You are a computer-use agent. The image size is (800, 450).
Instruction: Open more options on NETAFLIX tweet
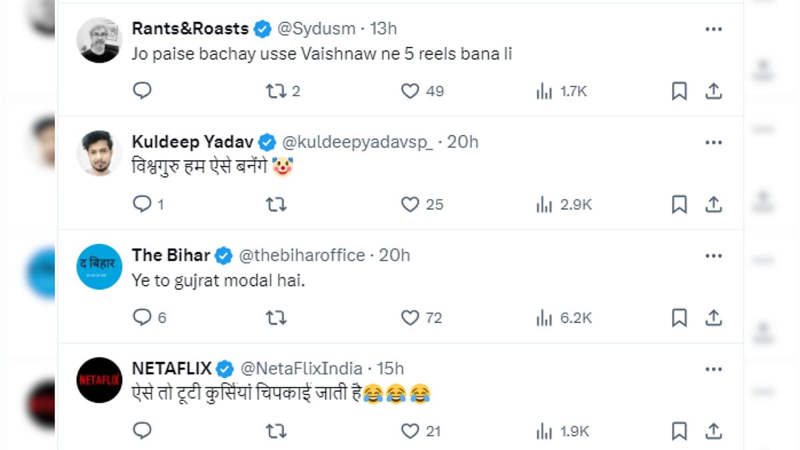(713, 369)
